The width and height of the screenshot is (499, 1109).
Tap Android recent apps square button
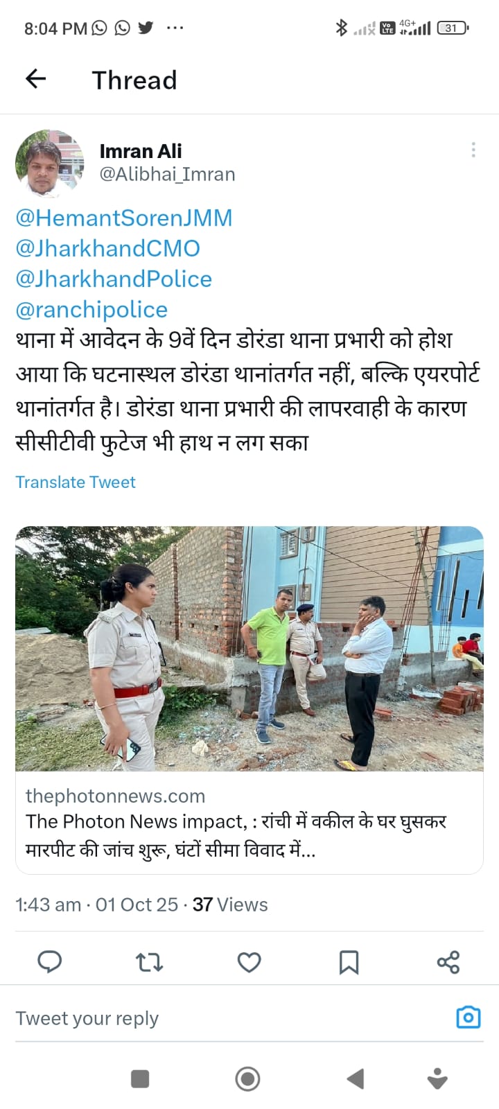140,1079
